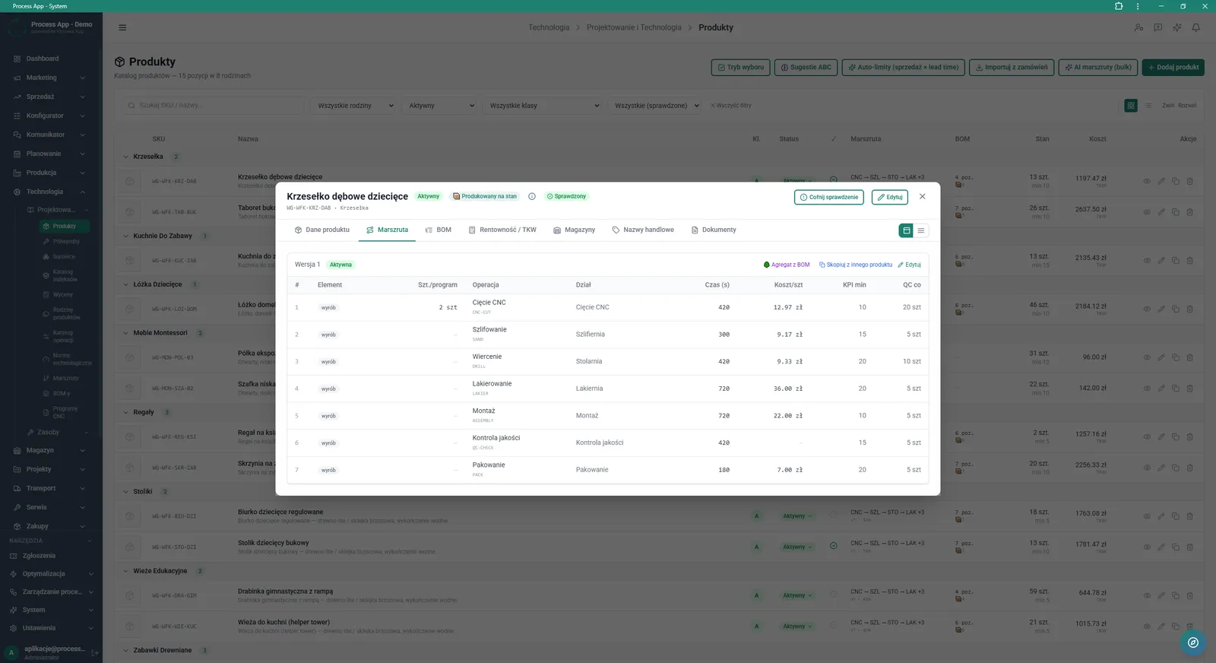Collapse the Technologia sidebar section
The height and width of the screenshot is (663, 1216).
click(49, 192)
